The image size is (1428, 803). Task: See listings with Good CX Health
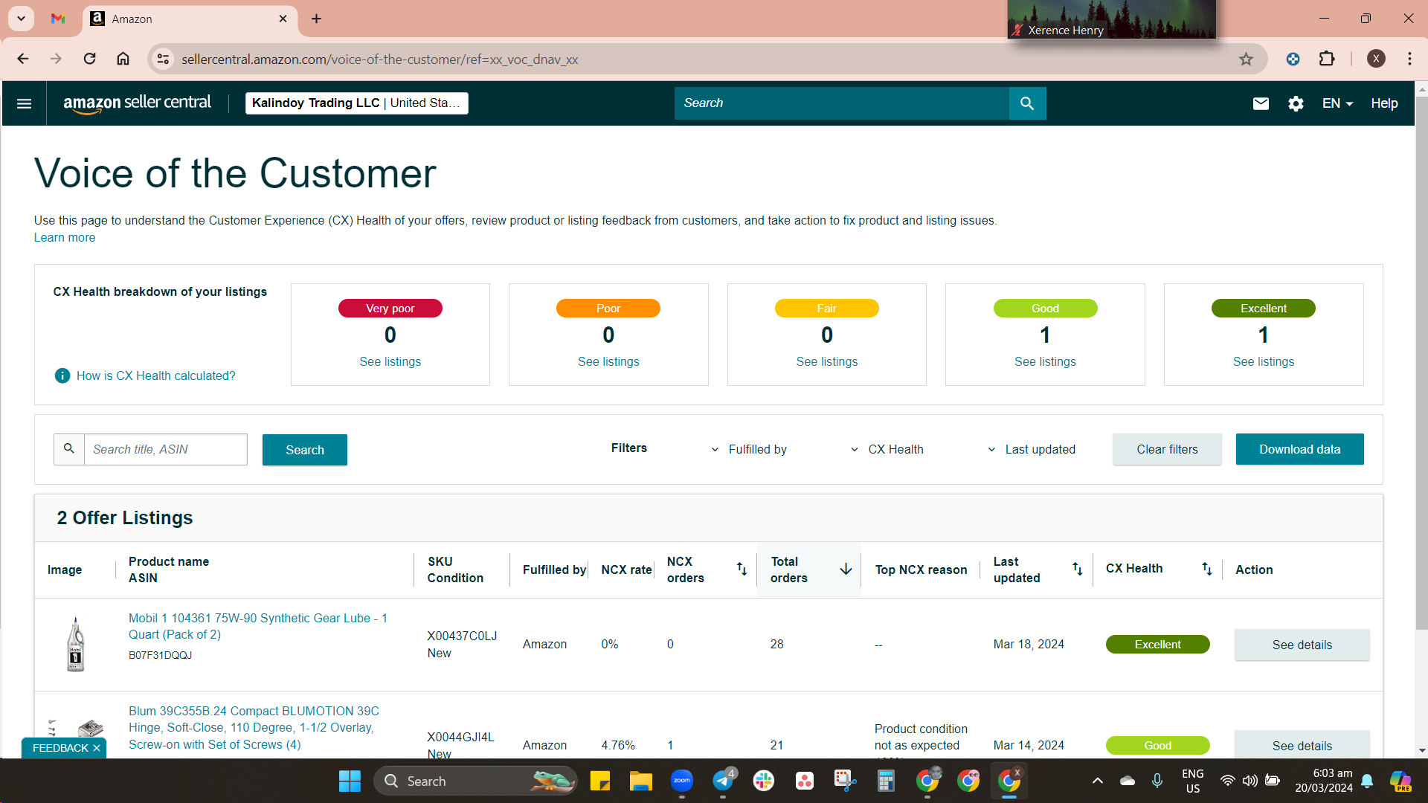[1045, 361]
